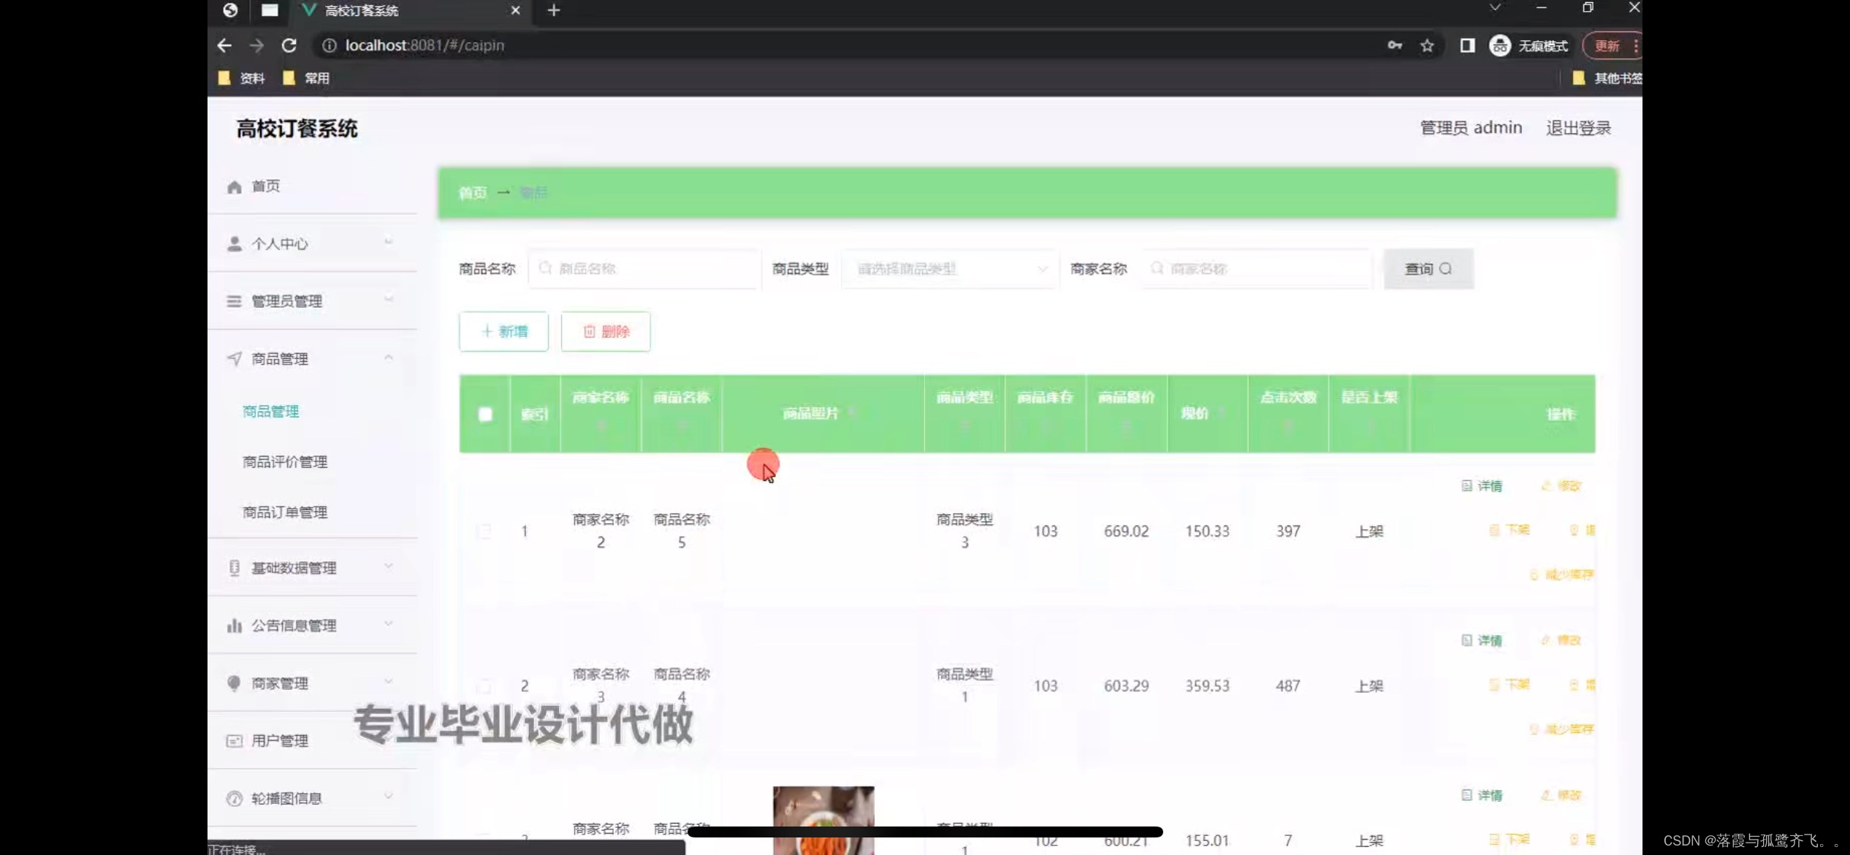Tick the checkbox for row index 1

click(484, 531)
